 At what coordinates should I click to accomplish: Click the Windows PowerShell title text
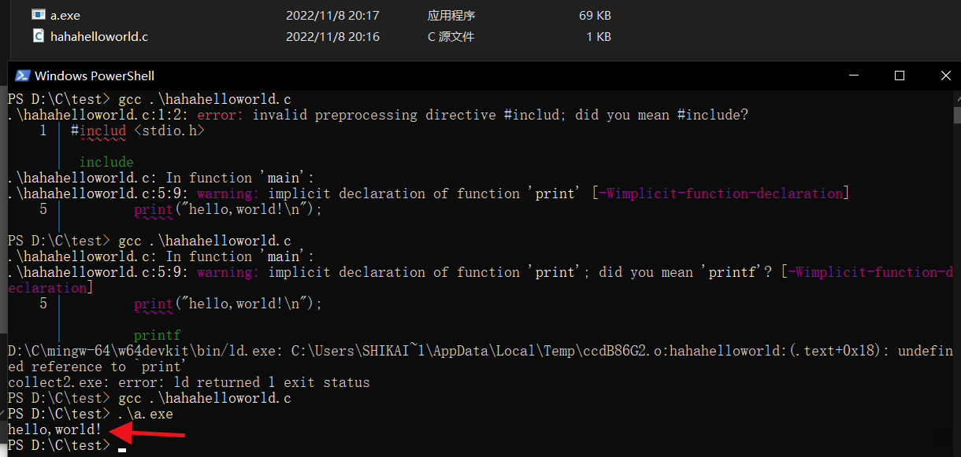[95, 76]
